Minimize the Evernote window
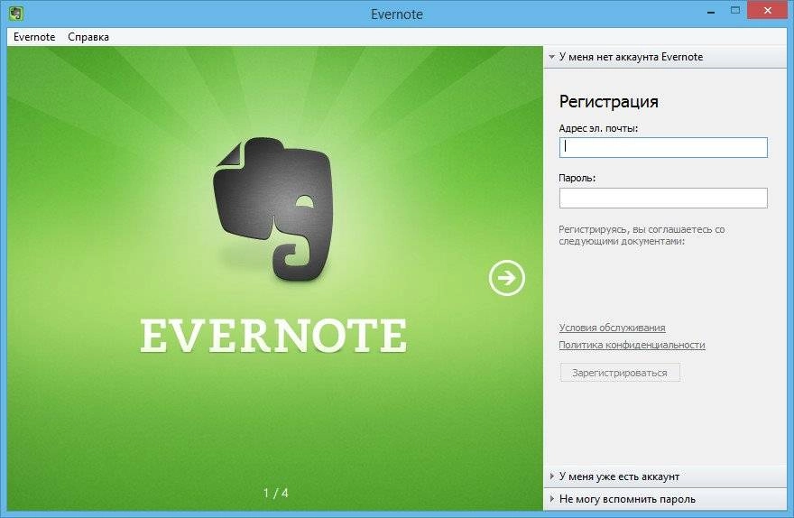This screenshot has height=518, width=794. [710, 12]
